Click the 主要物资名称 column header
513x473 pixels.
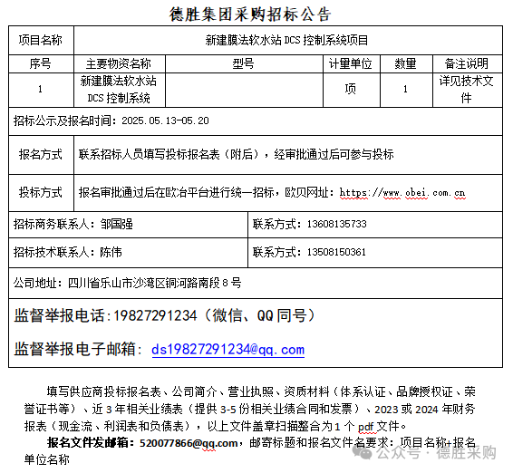tap(120, 63)
